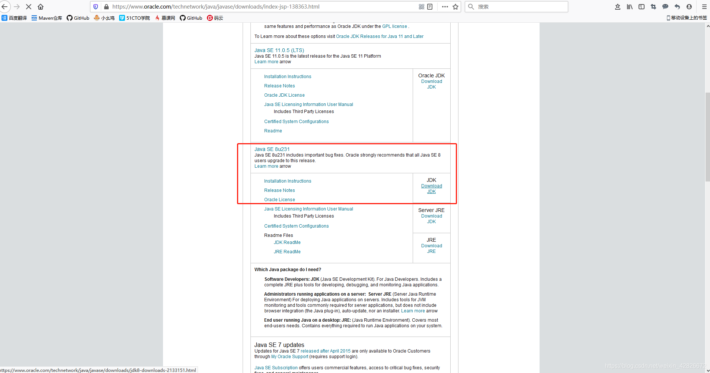Click Download JRE link

pos(432,248)
